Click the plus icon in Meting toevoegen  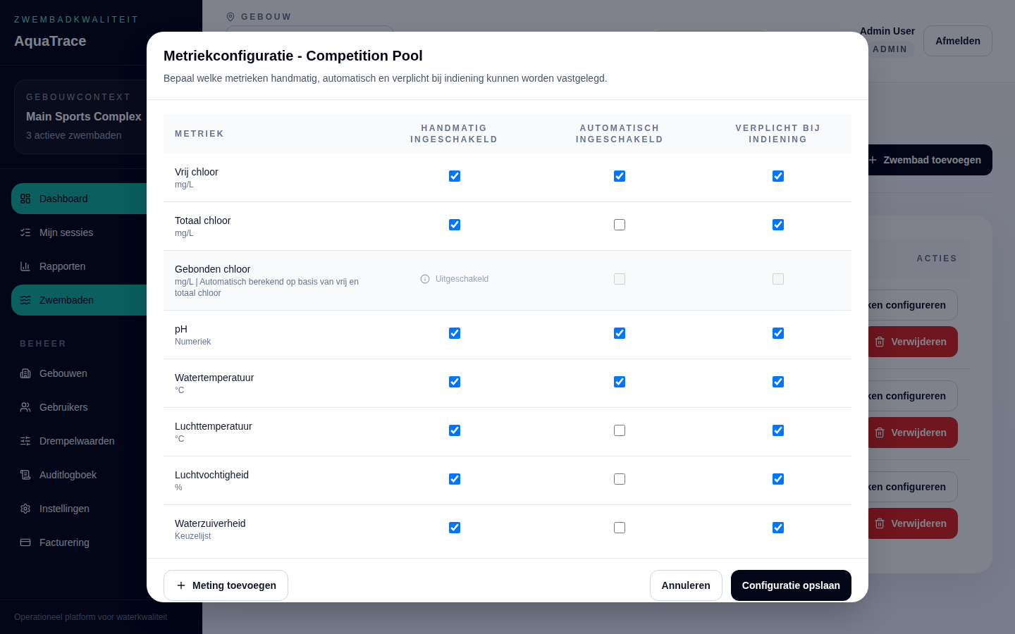coord(181,585)
